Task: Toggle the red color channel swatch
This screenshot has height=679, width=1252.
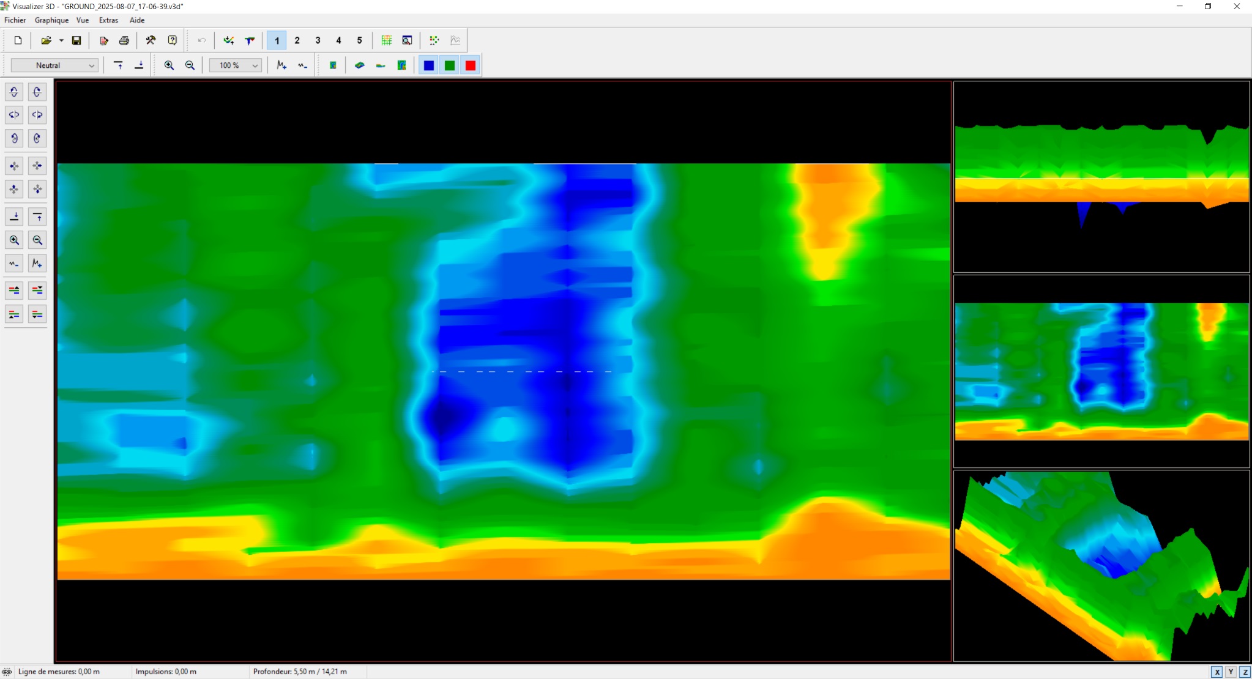Action: click(x=471, y=65)
